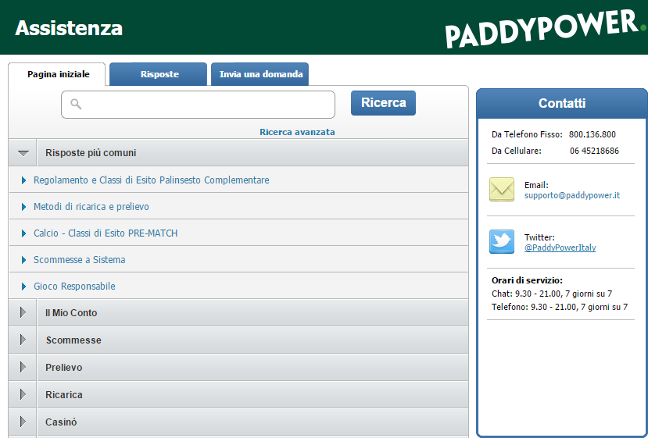Click the Assistenza page title
This screenshot has height=438, width=648.
(x=69, y=28)
